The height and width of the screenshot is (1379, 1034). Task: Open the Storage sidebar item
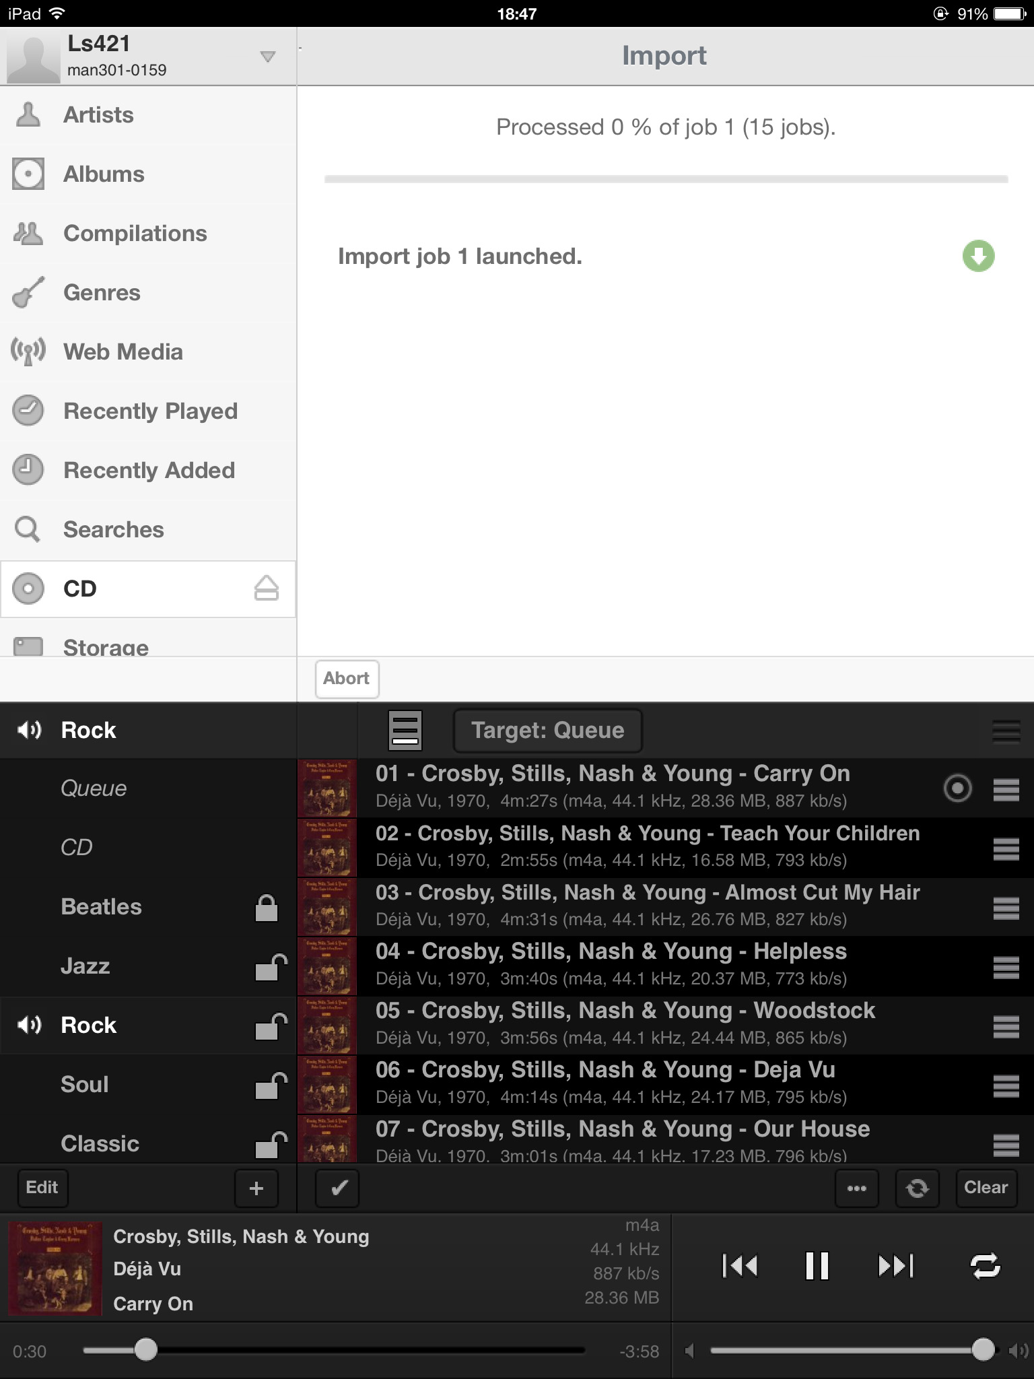[x=148, y=638]
